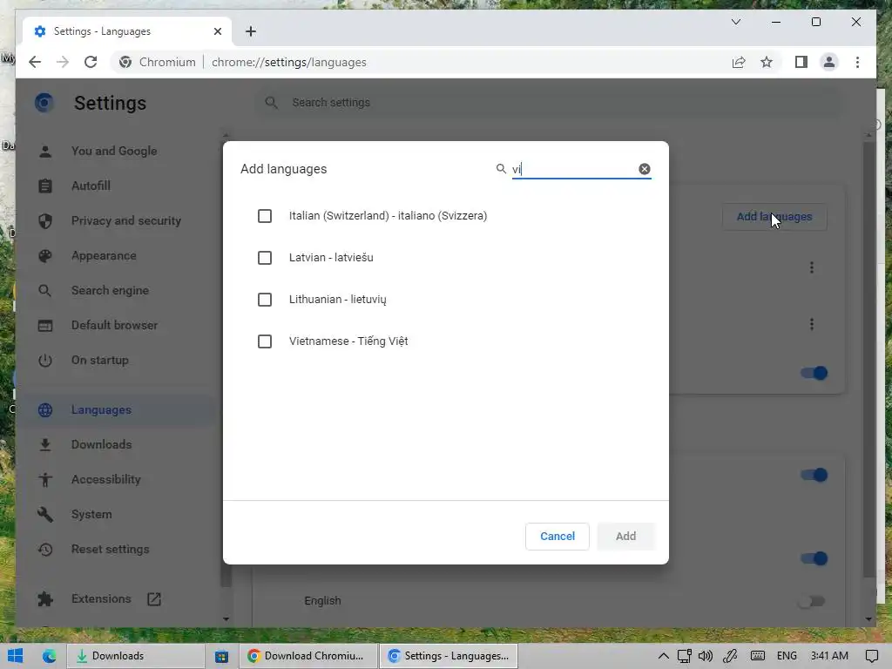Switch to Download Chromium taskbar window

(x=308, y=656)
